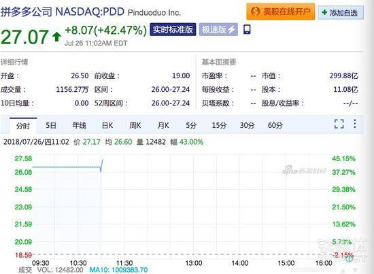
Task: Click the 美股在线开户 button
Action: pyautogui.click(x=281, y=12)
